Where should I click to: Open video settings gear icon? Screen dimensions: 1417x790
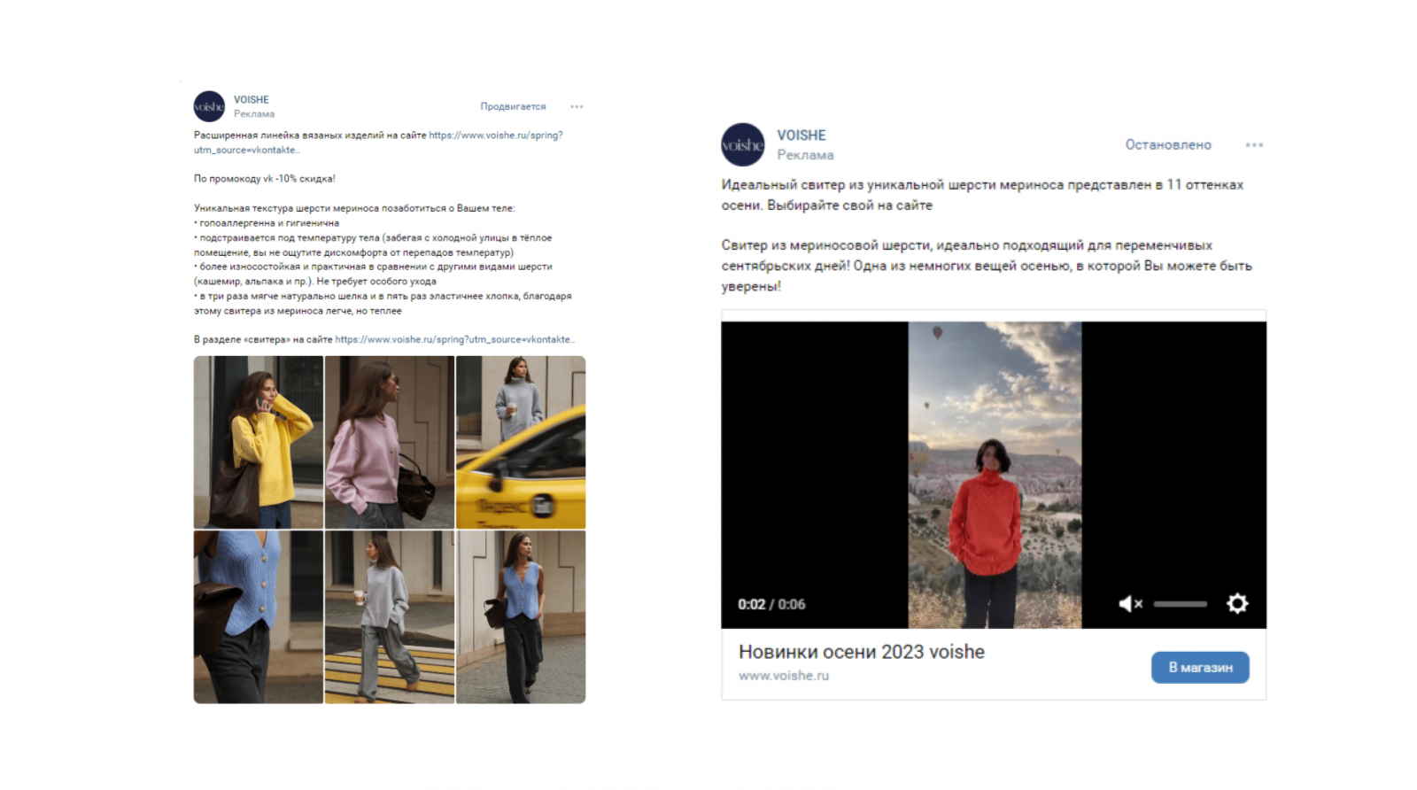click(1237, 603)
